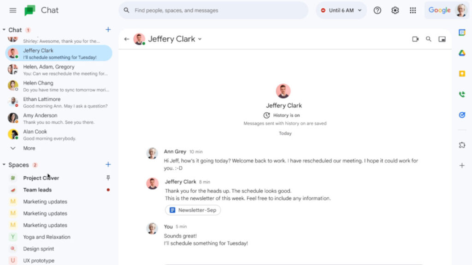Screen dimensions: 472x265
Task: Open Calendar in the side panel
Action: click(x=462, y=33)
